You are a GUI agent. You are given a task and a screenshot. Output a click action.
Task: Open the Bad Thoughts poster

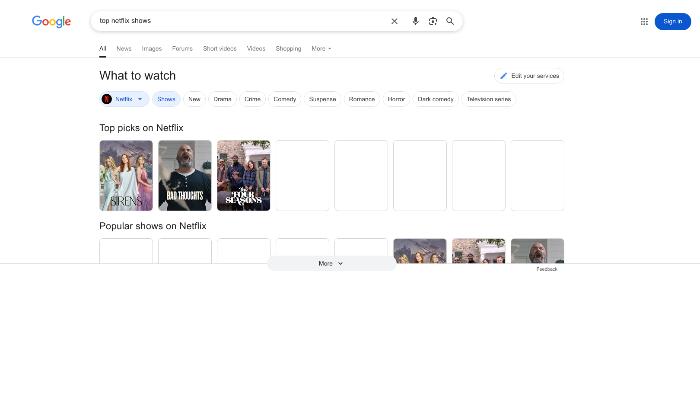[x=185, y=176]
